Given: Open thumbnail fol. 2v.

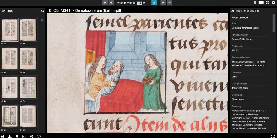Looking at the screenshot, I should (10, 30).
